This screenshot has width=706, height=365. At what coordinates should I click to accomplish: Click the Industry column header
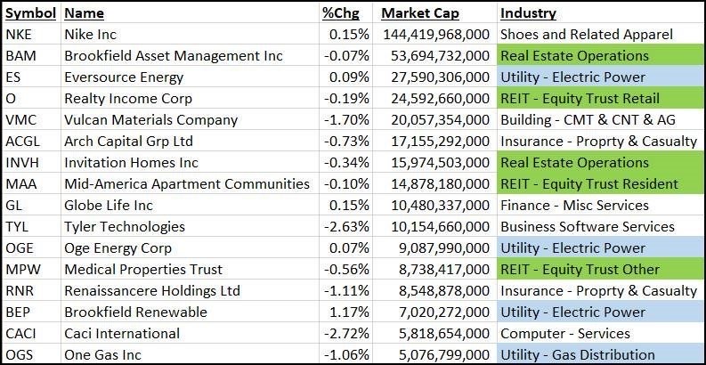(528, 13)
